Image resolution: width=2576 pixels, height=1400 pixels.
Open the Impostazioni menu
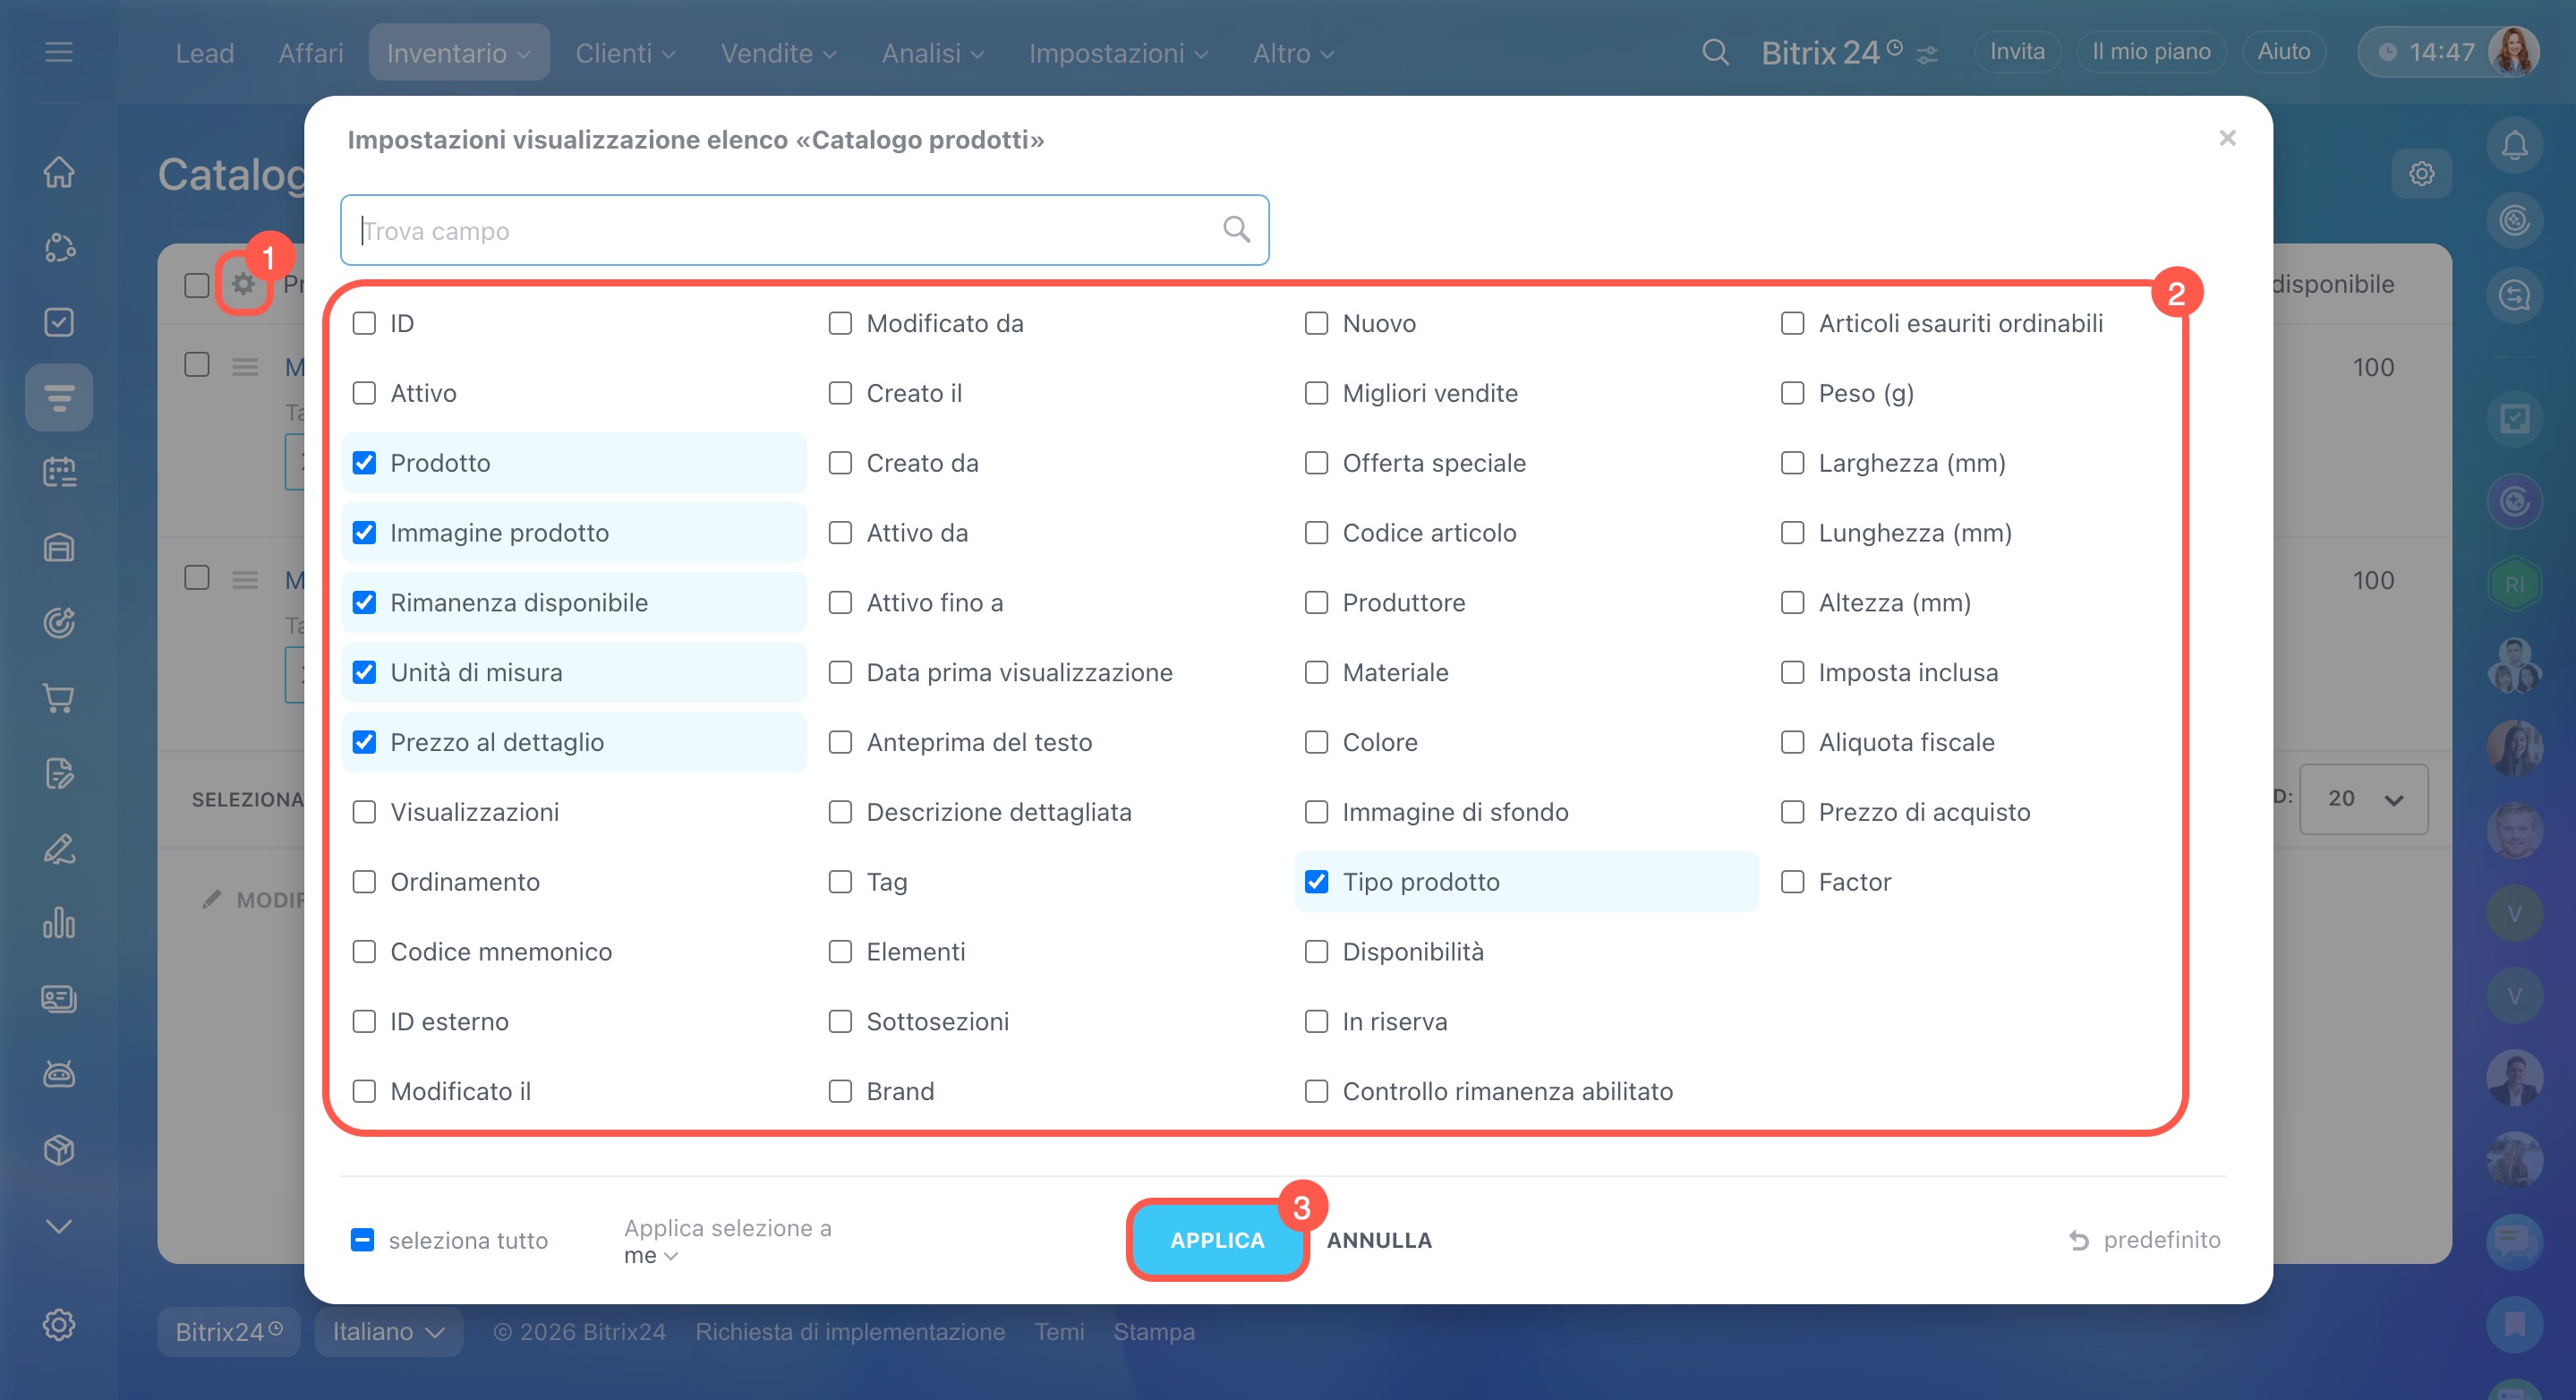(1118, 53)
